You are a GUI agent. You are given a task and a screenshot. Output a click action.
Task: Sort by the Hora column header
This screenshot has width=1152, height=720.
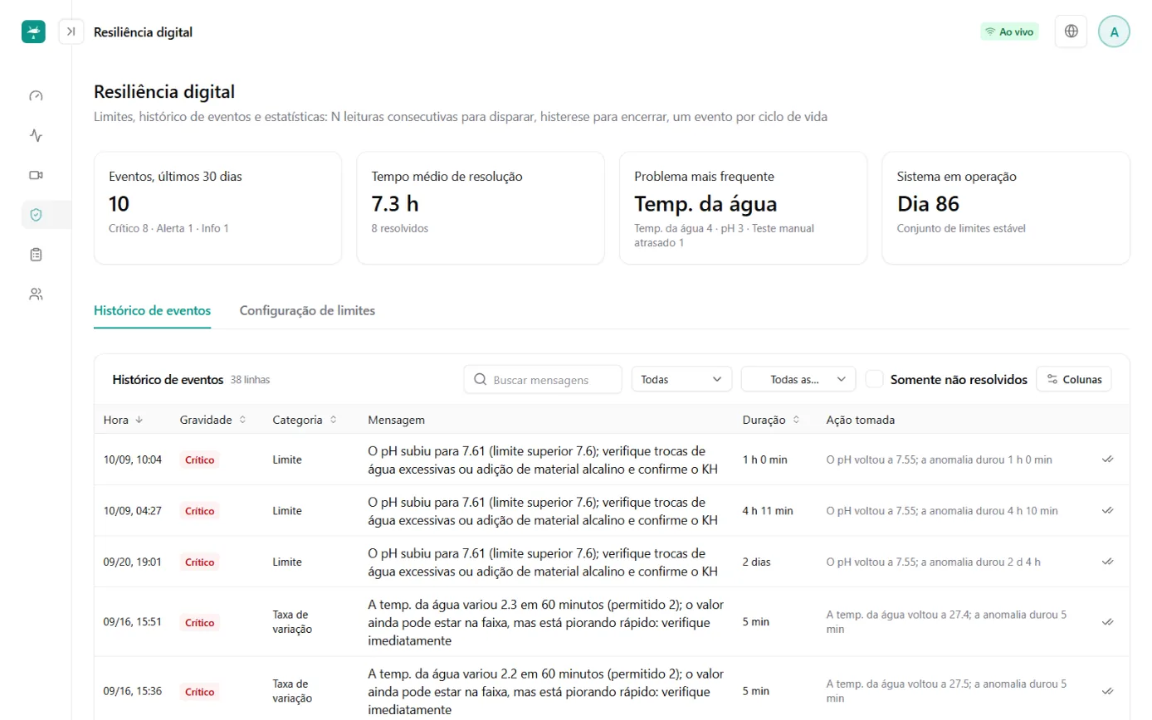pos(123,420)
